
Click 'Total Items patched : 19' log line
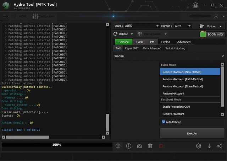[x=22, y=83]
